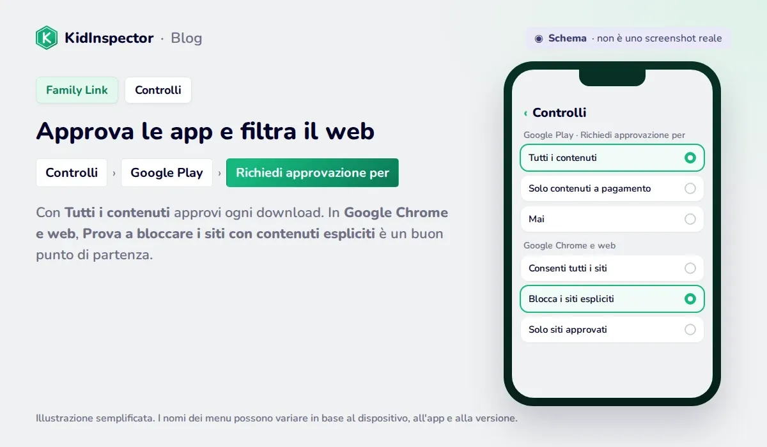Select the Solo siti approvati radio button
This screenshot has width=767, height=447.
coord(690,330)
